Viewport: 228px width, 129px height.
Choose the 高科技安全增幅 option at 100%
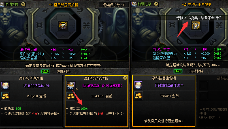(x=96, y=101)
